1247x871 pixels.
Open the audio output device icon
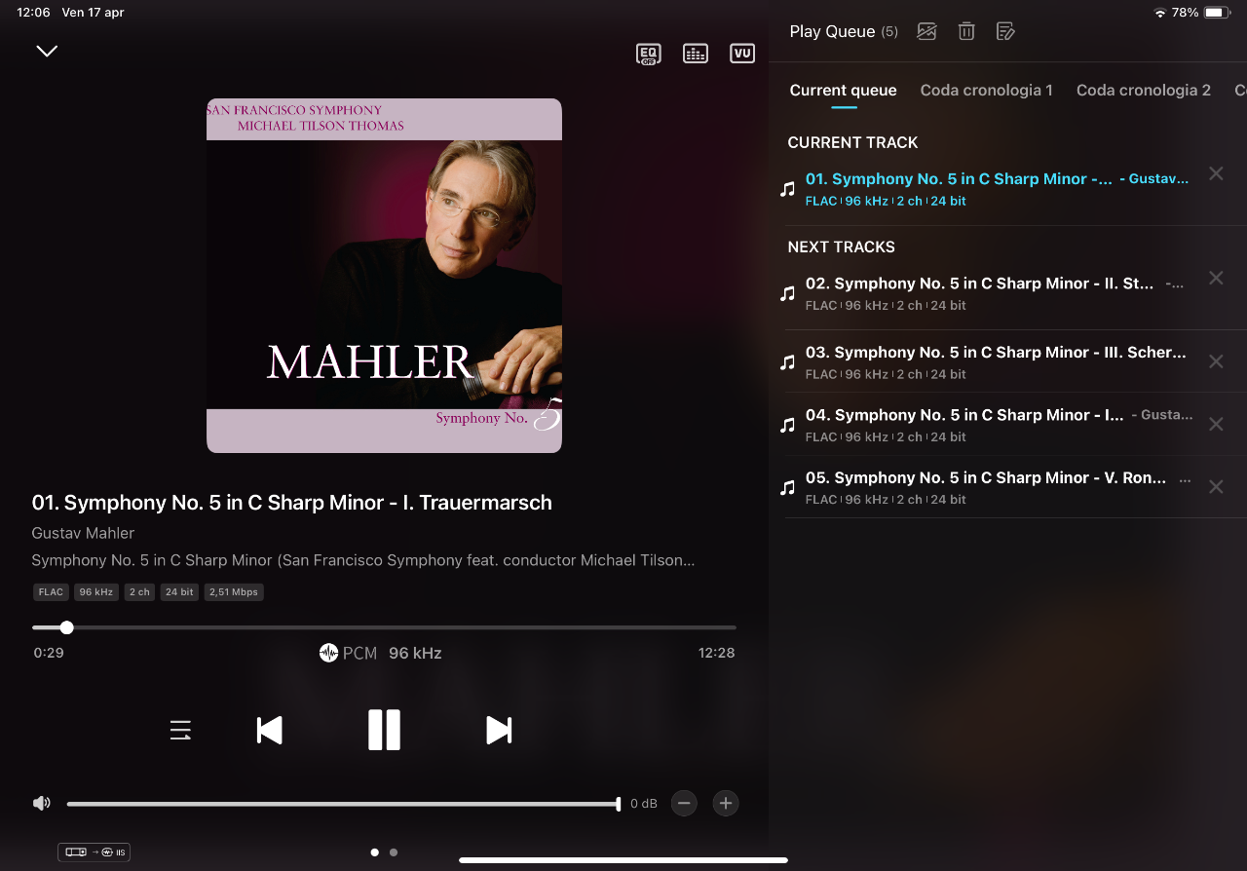click(x=94, y=852)
